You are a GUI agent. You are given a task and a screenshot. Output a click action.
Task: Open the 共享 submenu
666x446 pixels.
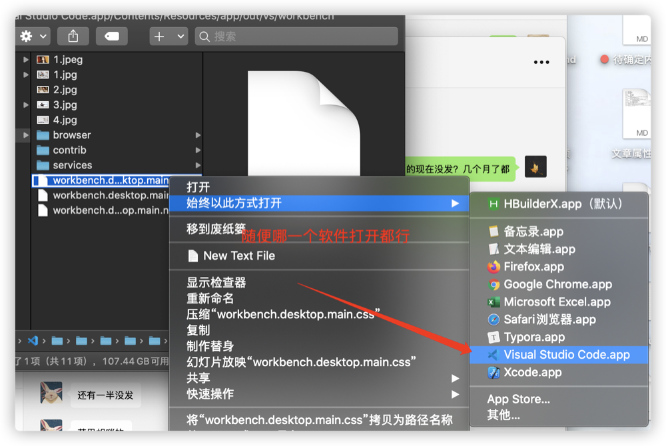point(318,378)
